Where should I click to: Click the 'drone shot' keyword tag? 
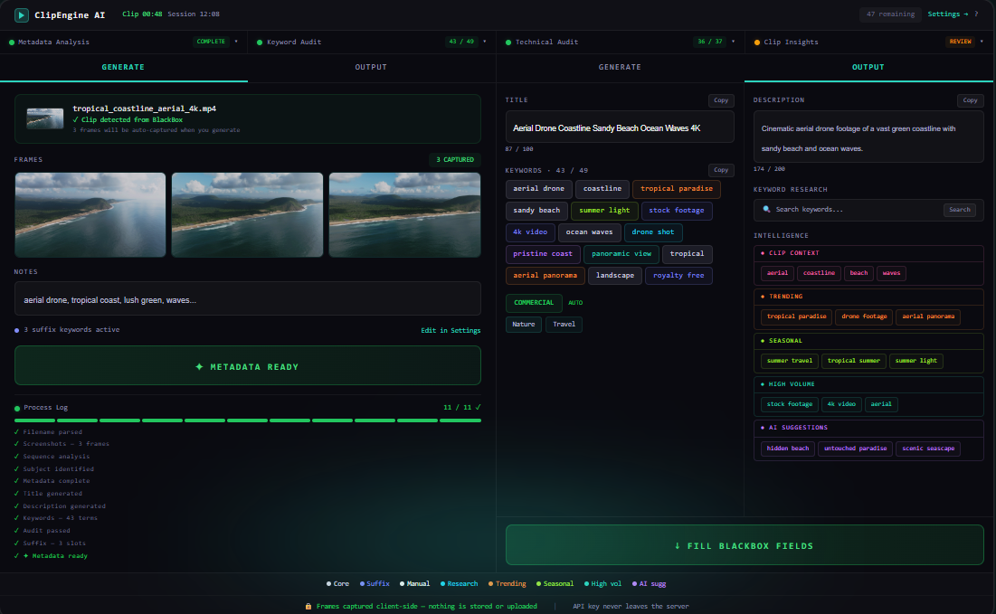653,232
